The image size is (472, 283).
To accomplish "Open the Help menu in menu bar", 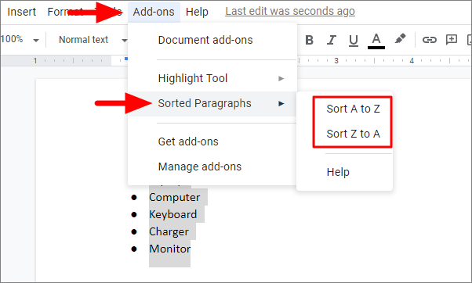I will (x=197, y=12).
